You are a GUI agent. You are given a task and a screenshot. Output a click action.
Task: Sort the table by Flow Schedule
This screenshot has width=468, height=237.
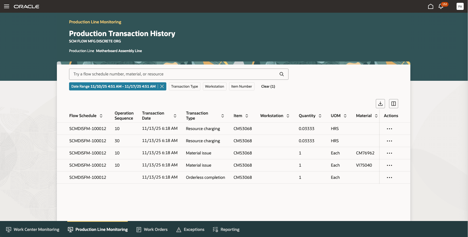(101, 116)
